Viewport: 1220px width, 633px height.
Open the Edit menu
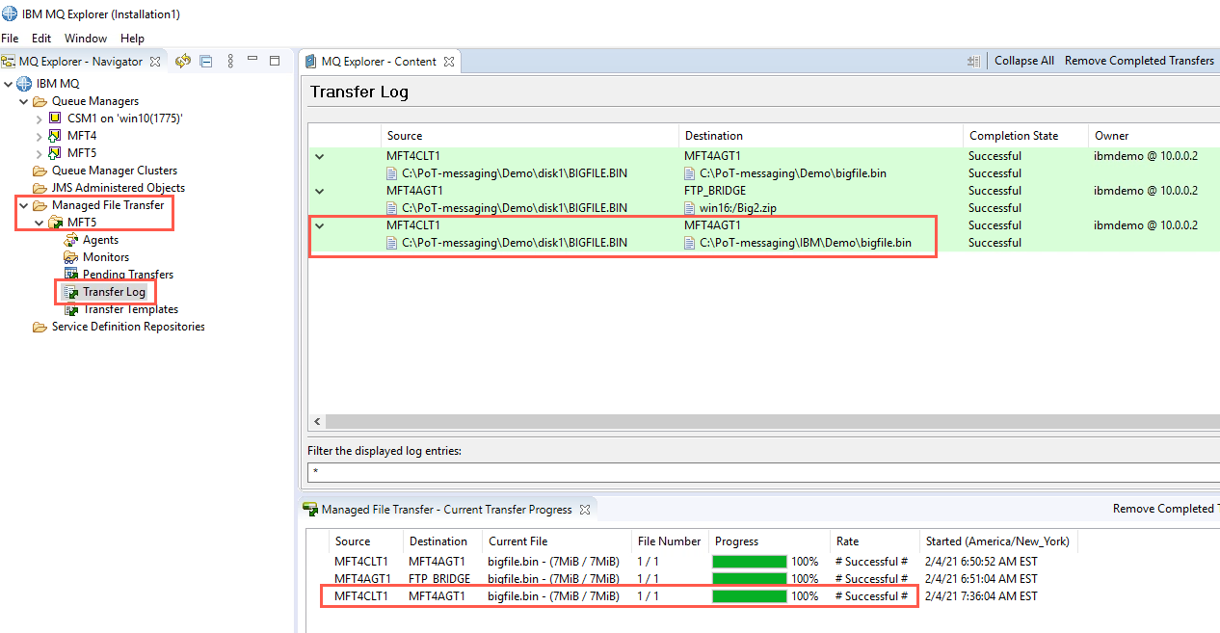[41, 39]
